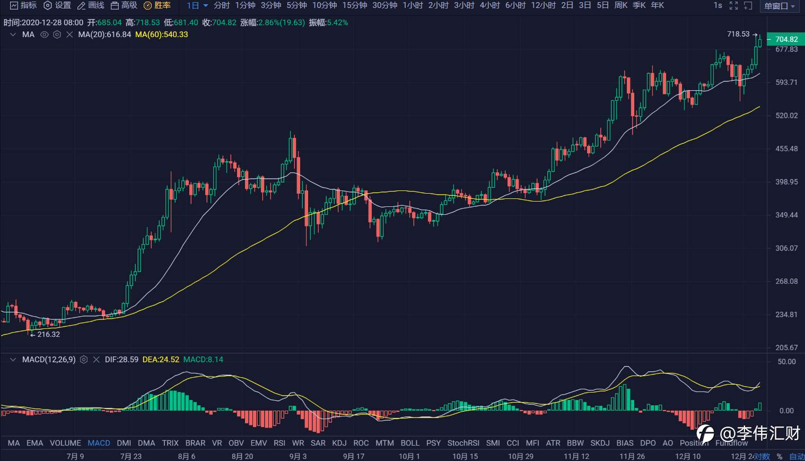Viewport: 805px width, 461px height.
Task: Add the EMA indicator
Action: tap(35, 443)
